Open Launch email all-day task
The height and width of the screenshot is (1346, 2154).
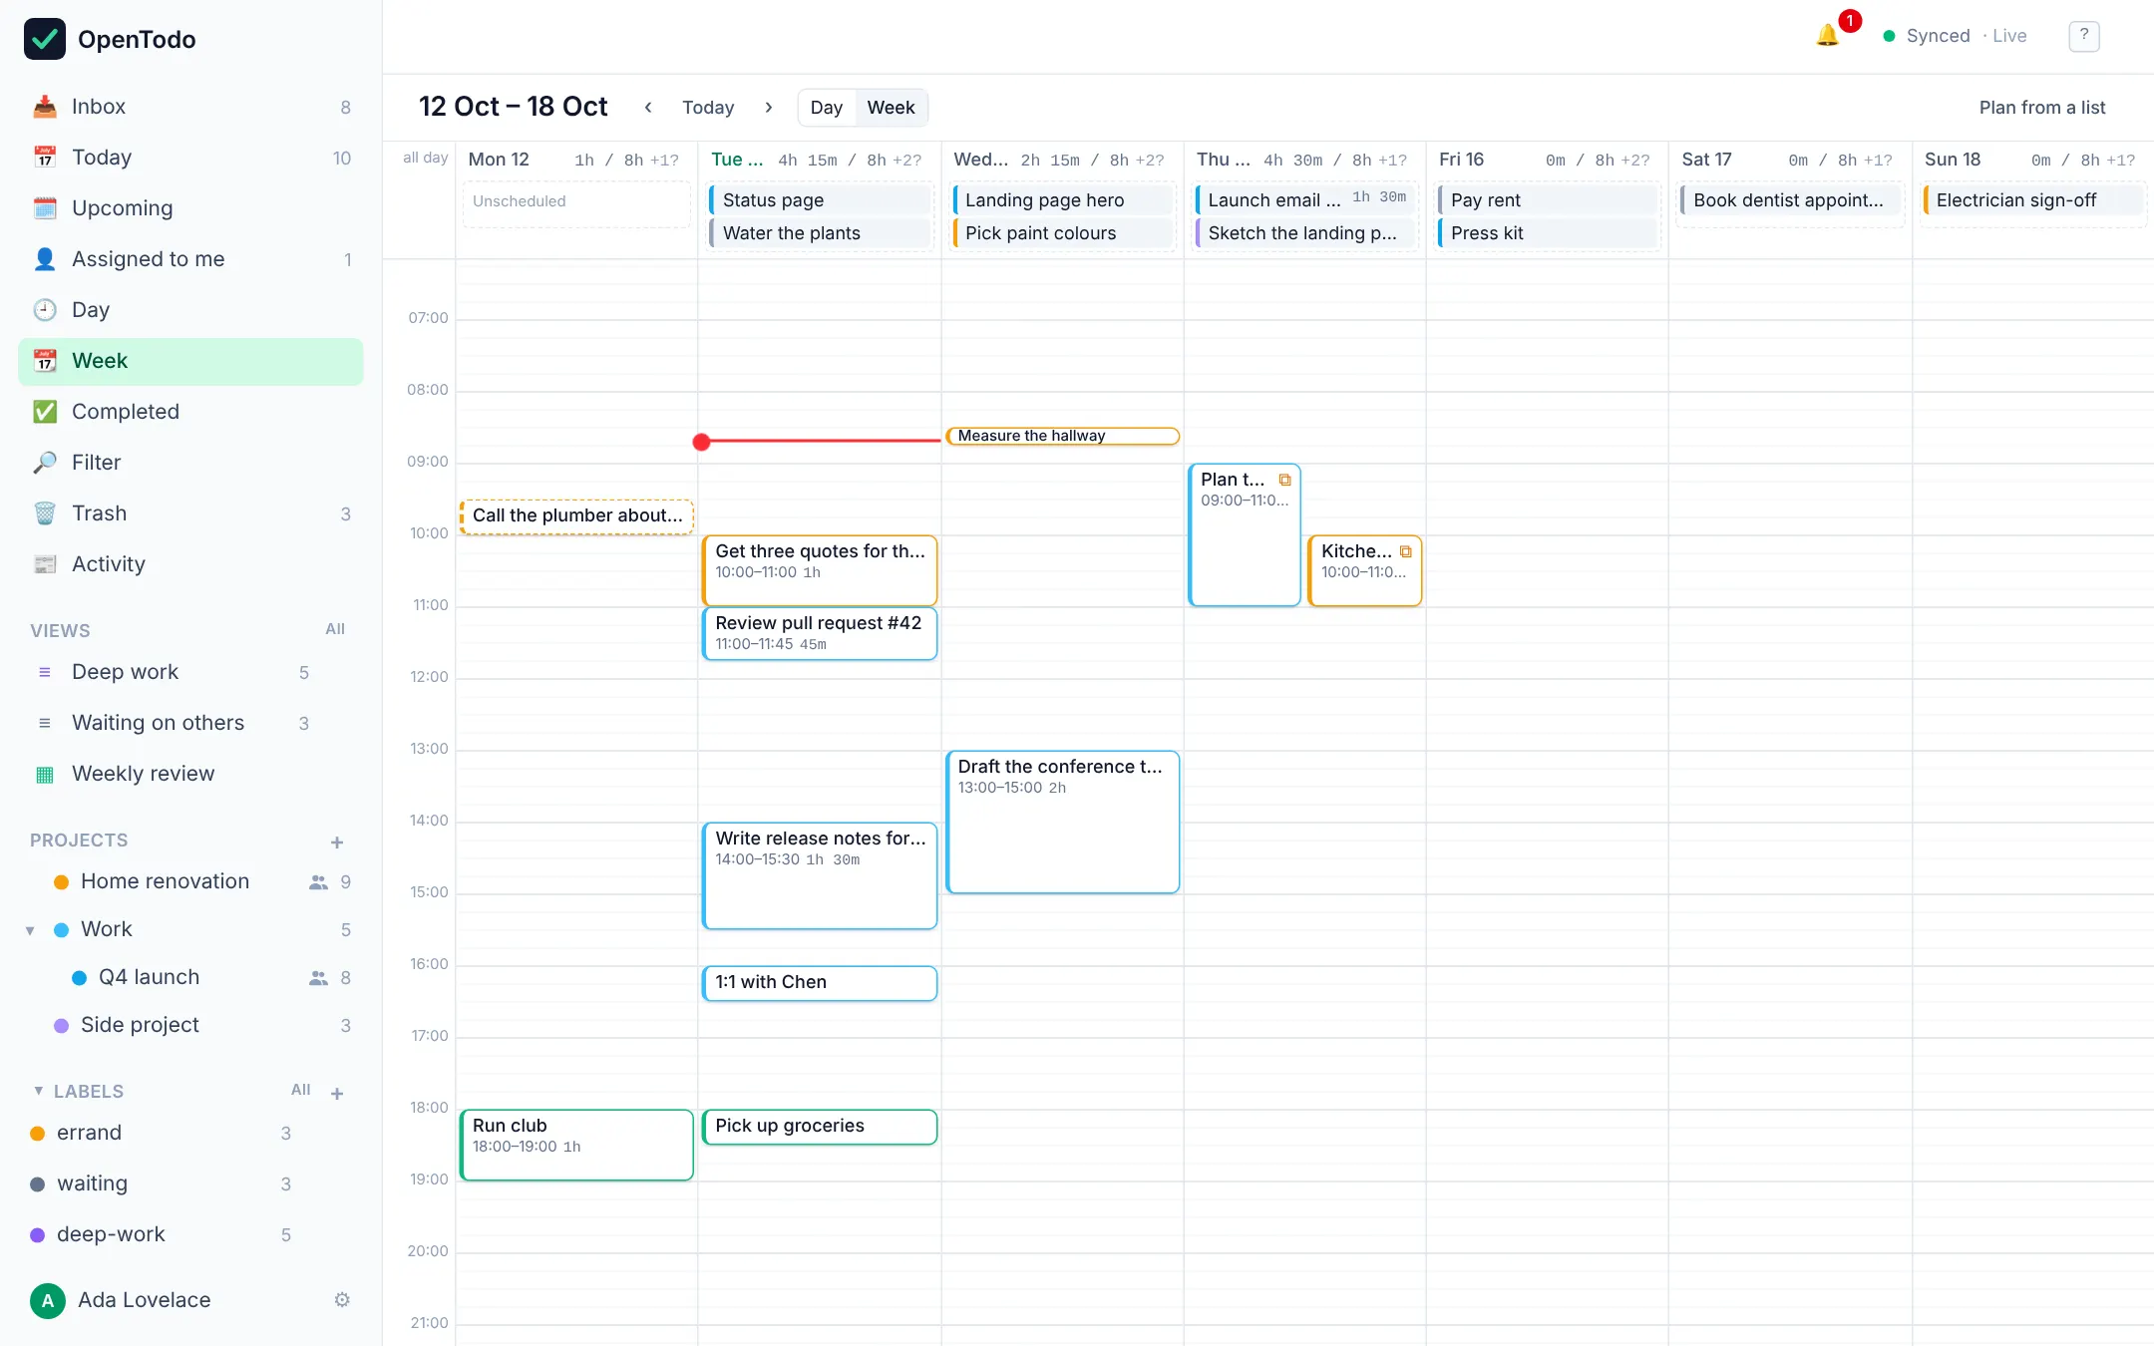click(x=1305, y=200)
